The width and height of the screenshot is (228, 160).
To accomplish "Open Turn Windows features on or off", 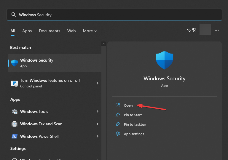I will [x=55, y=83].
